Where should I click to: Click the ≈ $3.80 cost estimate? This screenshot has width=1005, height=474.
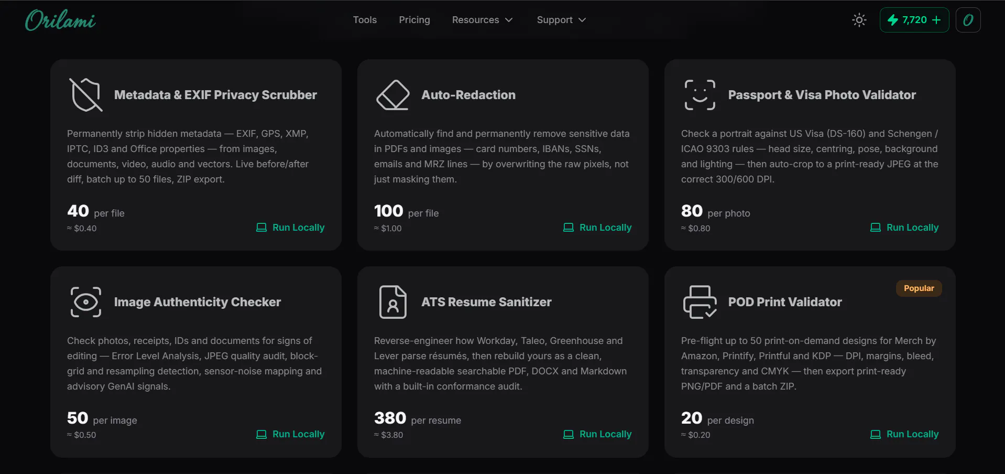(389, 435)
